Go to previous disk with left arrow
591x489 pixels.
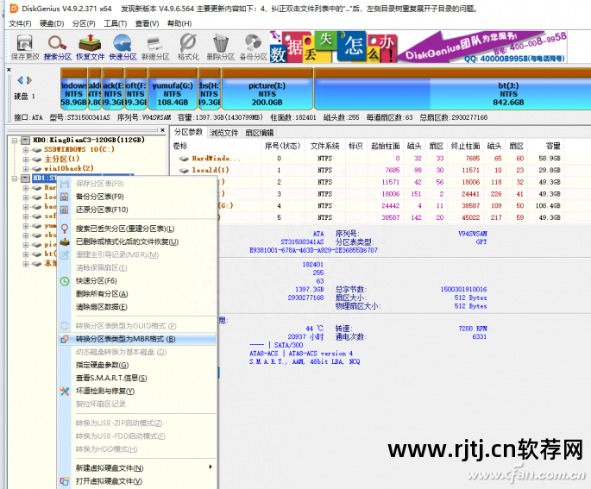[x=20, y=80]
